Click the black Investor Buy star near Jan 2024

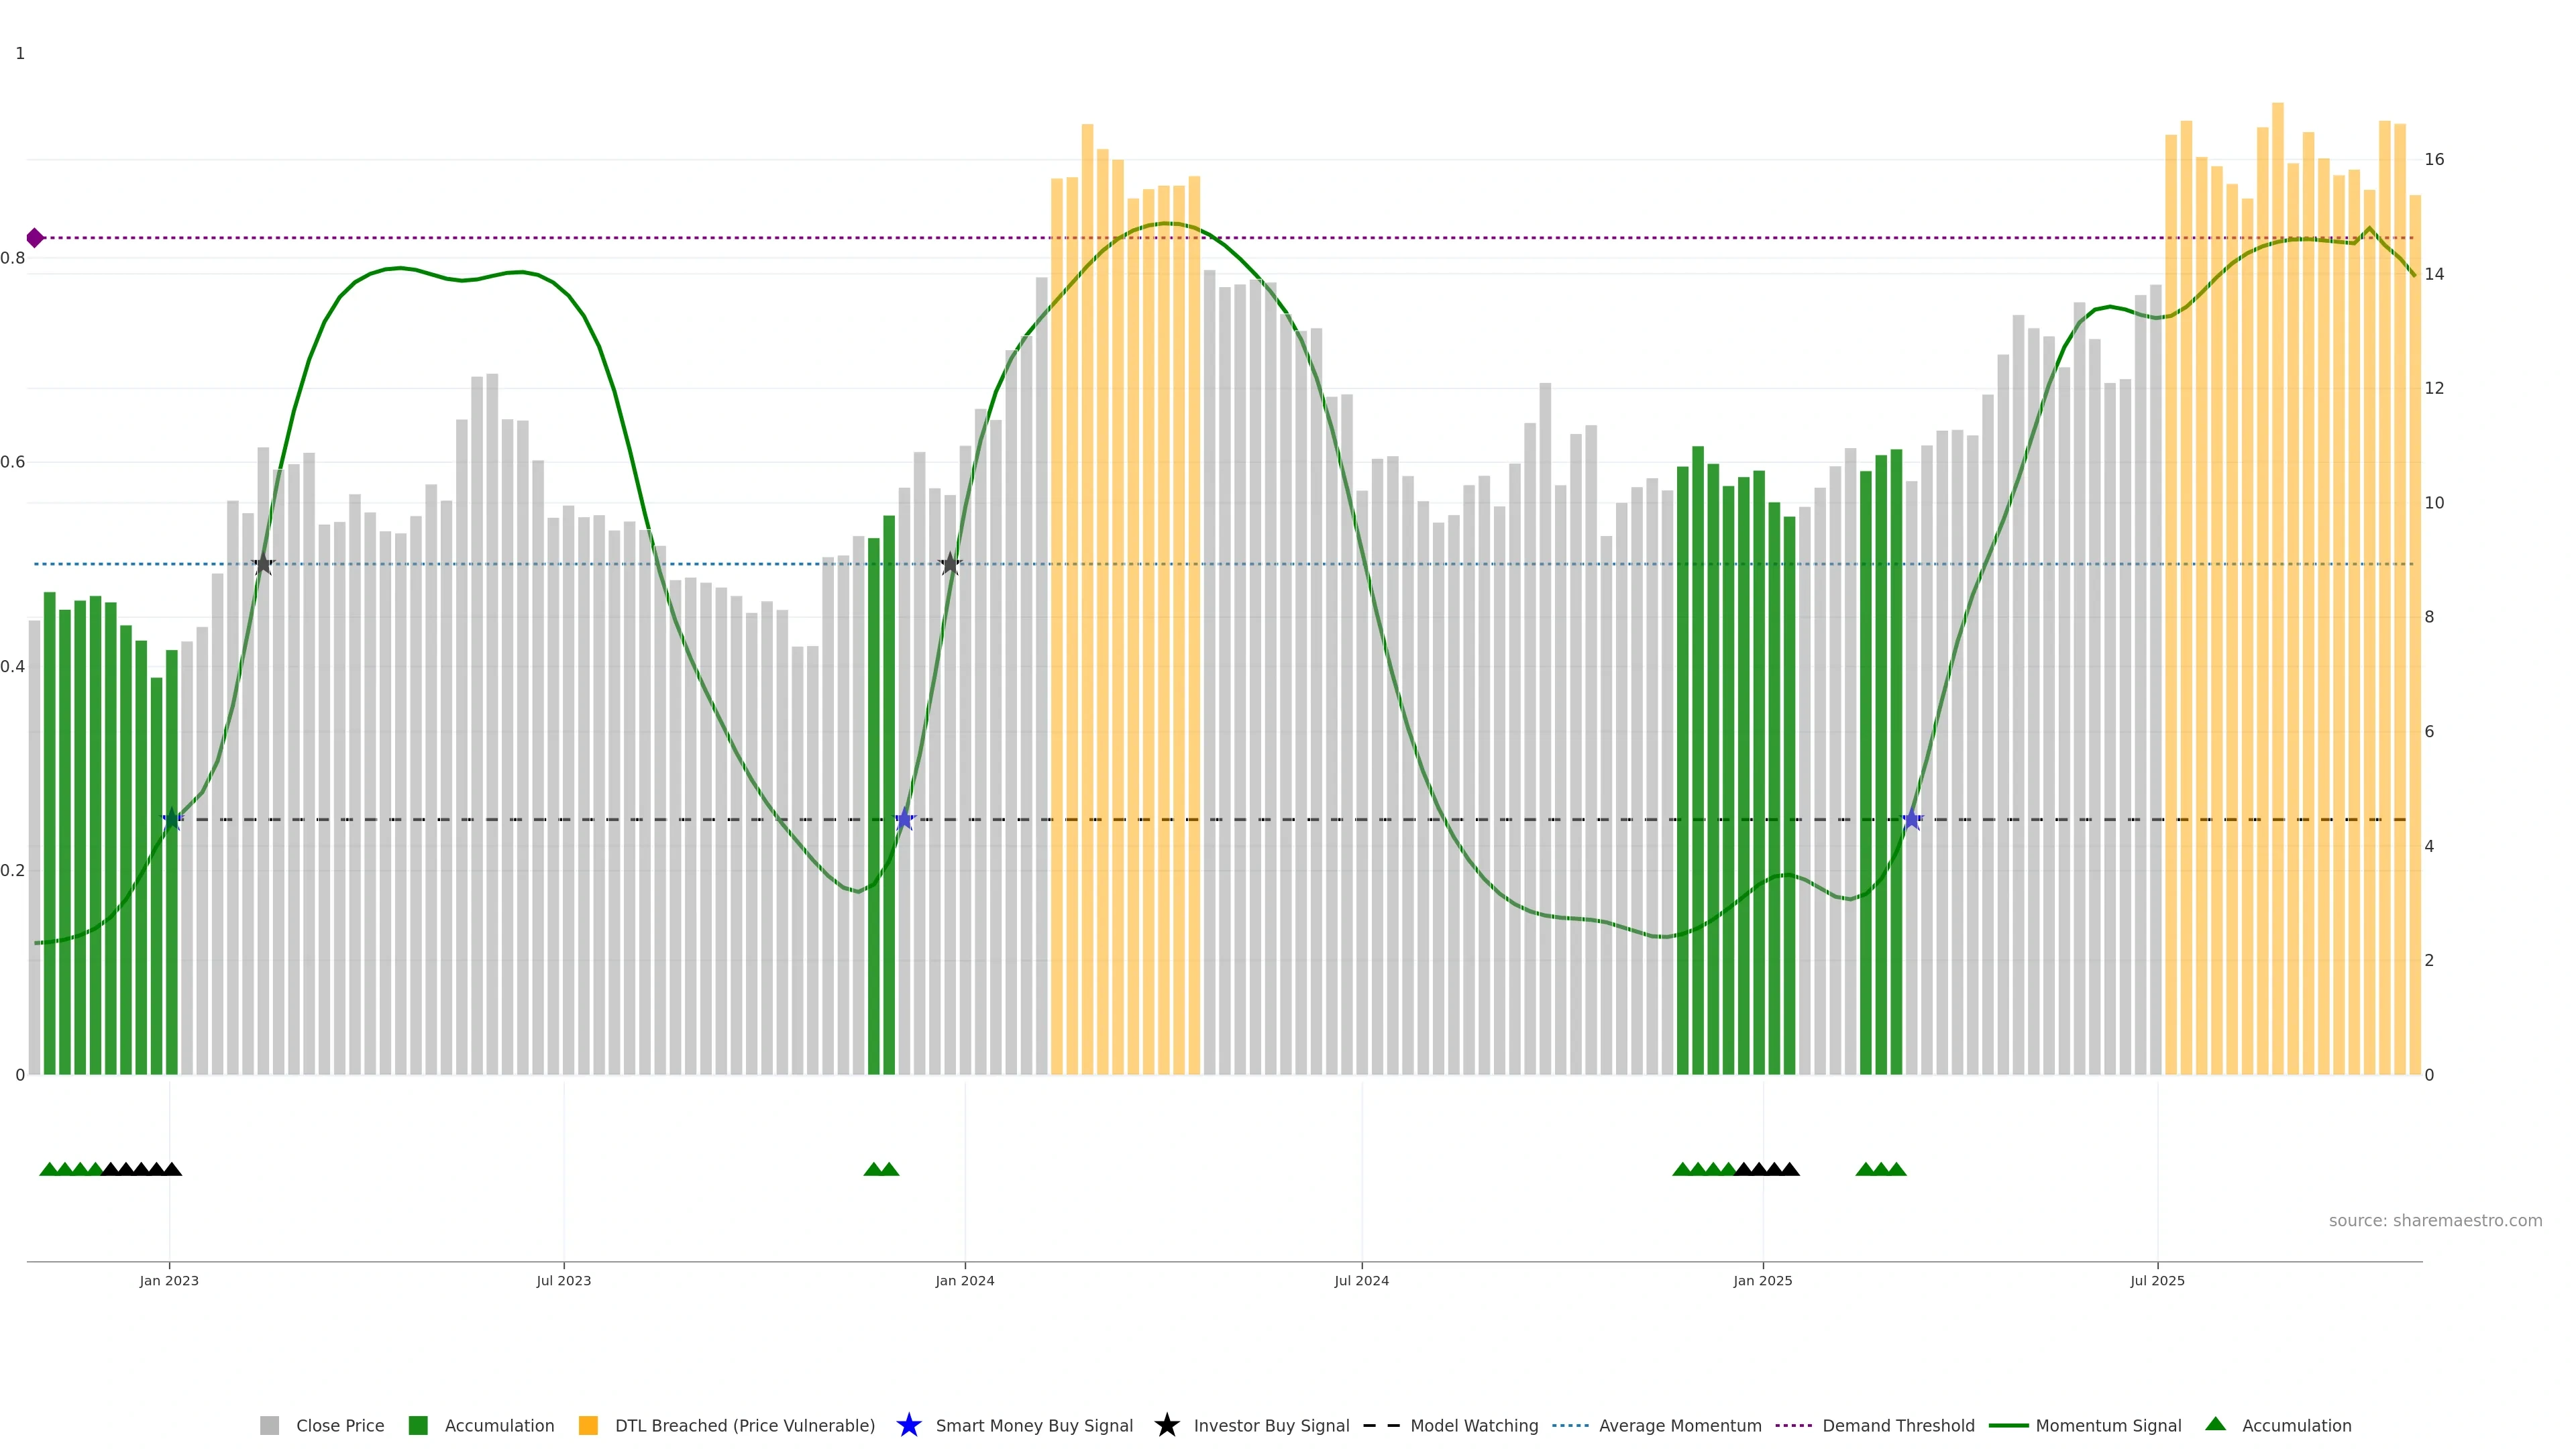click(x=950, y=564)
